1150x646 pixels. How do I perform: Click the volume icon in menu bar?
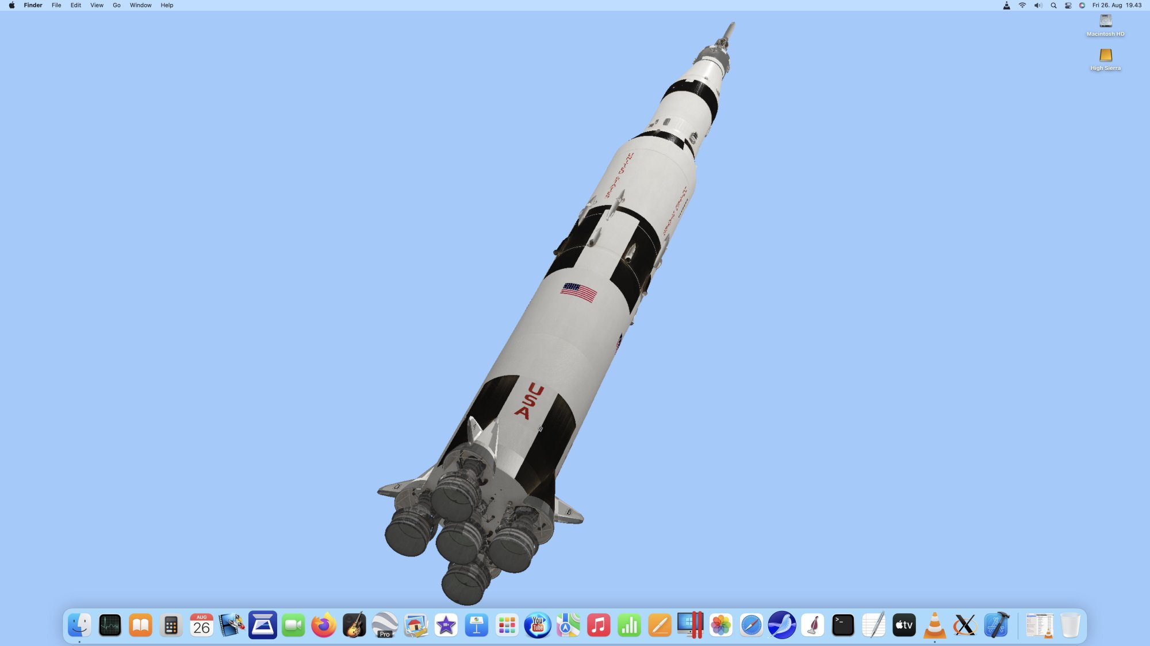point(1038,5)
